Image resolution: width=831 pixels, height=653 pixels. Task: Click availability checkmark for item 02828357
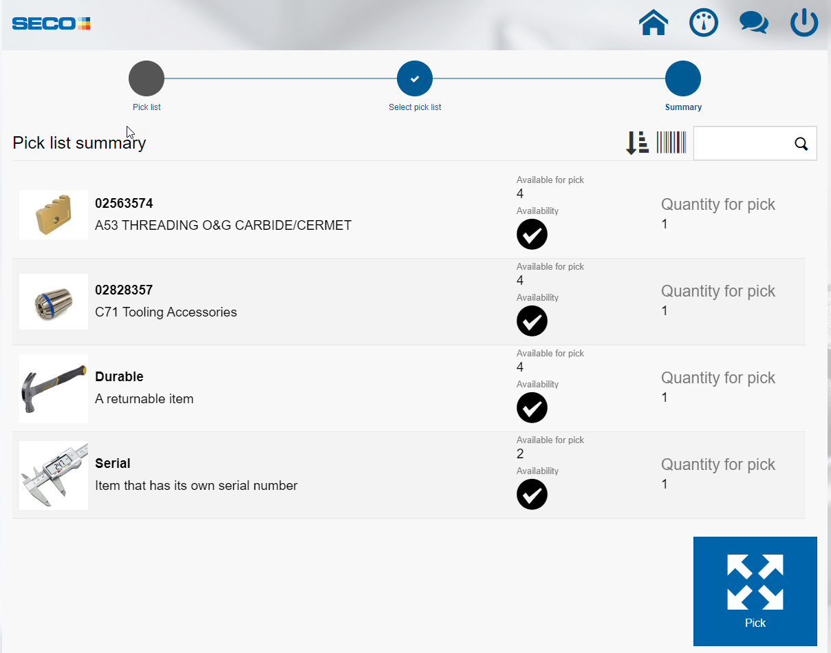pos(532,321)
